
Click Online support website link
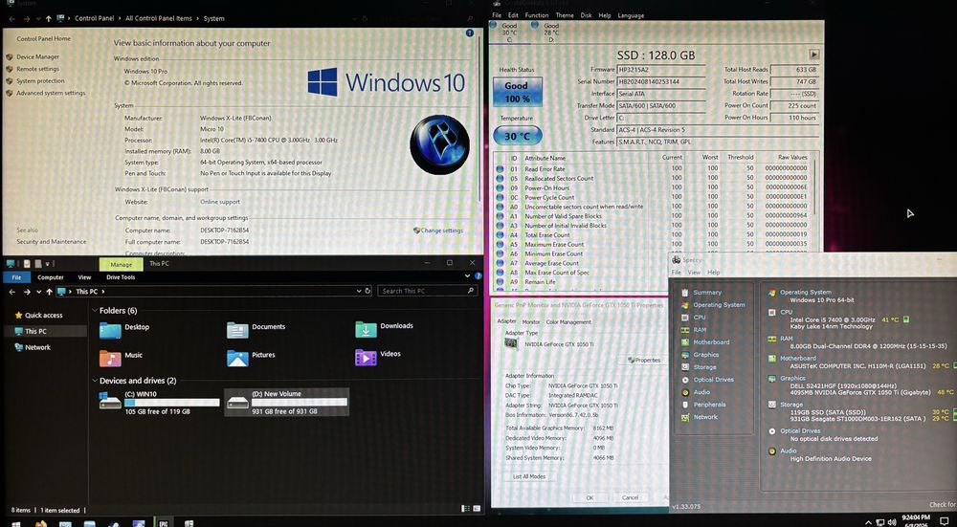(x=220, y=202)
